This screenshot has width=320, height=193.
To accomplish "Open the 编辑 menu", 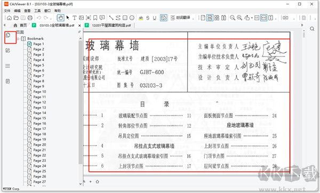I will tap(17, 11).
